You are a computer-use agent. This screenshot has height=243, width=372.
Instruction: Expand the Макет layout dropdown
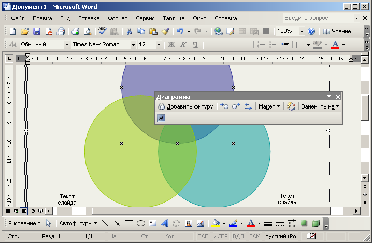coord(269,106)
